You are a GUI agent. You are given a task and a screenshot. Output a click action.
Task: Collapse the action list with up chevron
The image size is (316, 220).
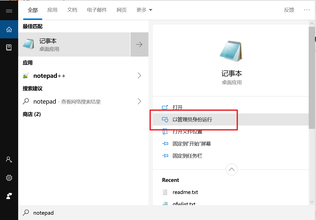tap(231, 169)
